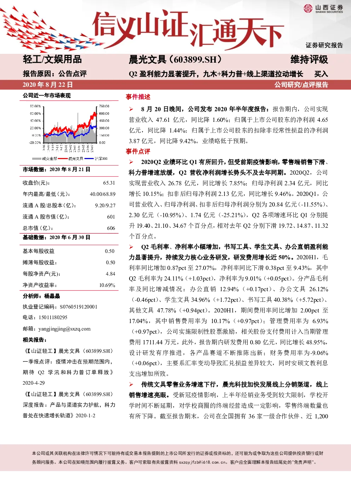This screenshot has height=497, width=351.
Task: Open the email yangjingjing@sxzq.com
Action: click(x=64, y=329)
